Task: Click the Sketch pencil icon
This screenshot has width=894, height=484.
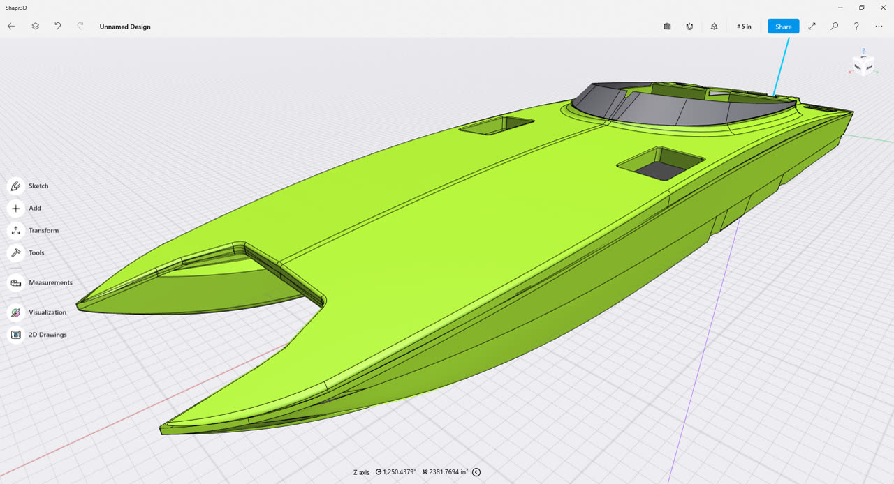Action: click(15, 186)
